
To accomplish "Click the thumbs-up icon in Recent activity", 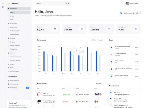I will 111,93.
